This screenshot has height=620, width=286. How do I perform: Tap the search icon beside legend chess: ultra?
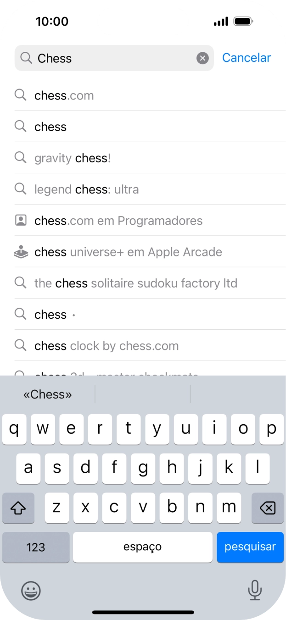pos(21,189)
